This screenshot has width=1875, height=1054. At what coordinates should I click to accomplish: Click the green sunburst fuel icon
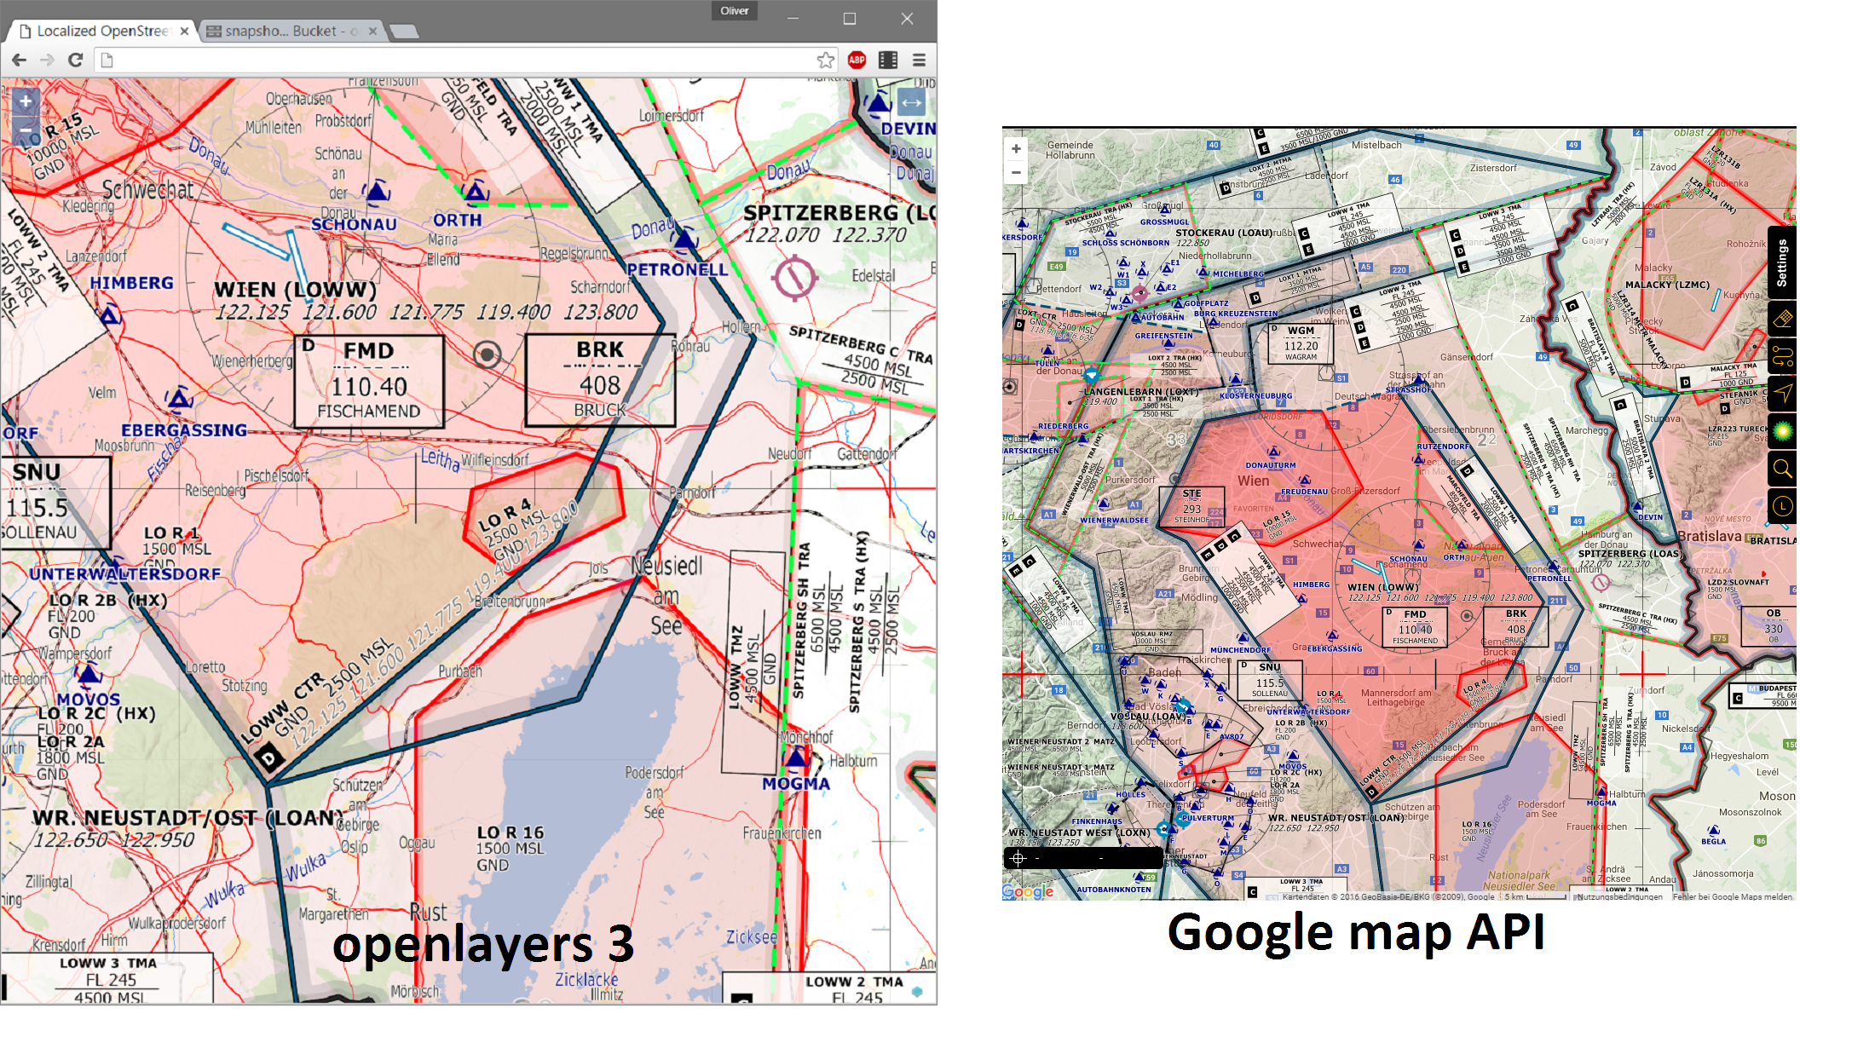(x=1782, y=430)
